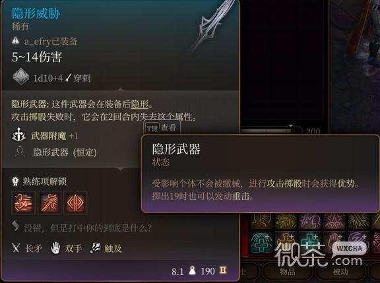Select the pink hand spell icon
The height and width of the screenshot is (283, 380).
click(334, 242)
